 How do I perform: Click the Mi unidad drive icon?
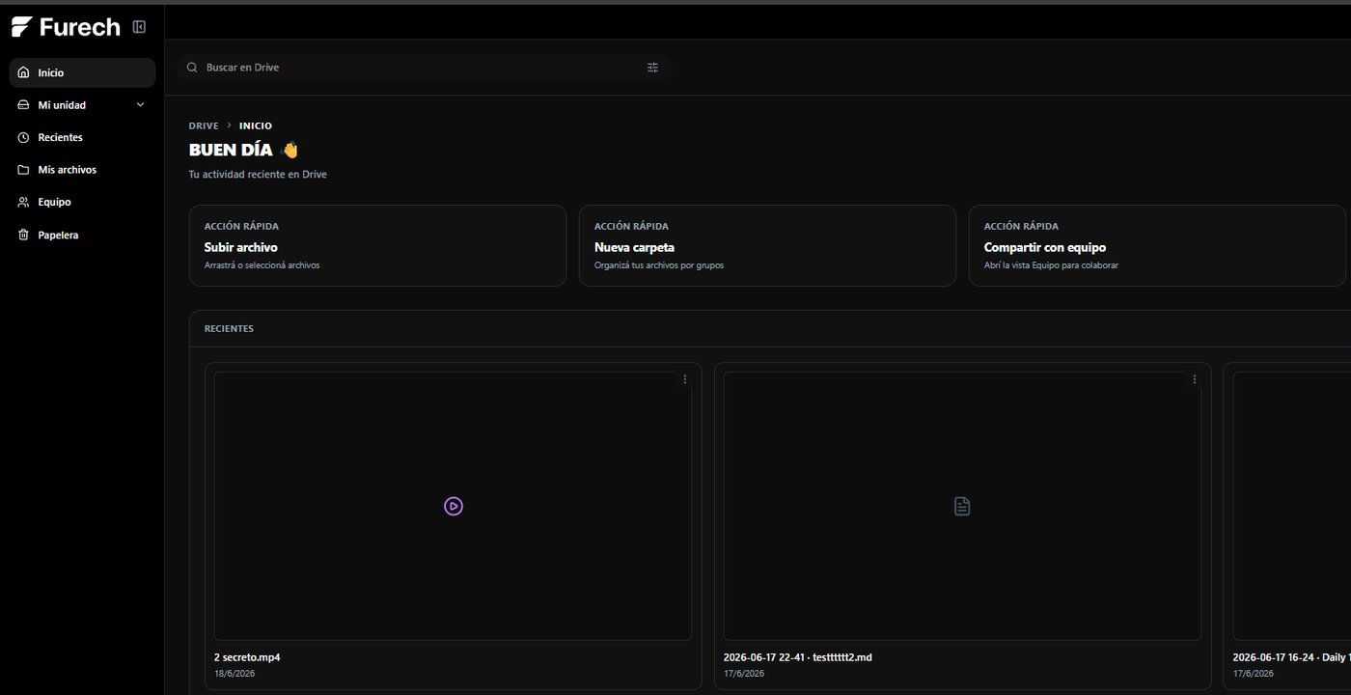pyautogui.click(x=24, y=105)
